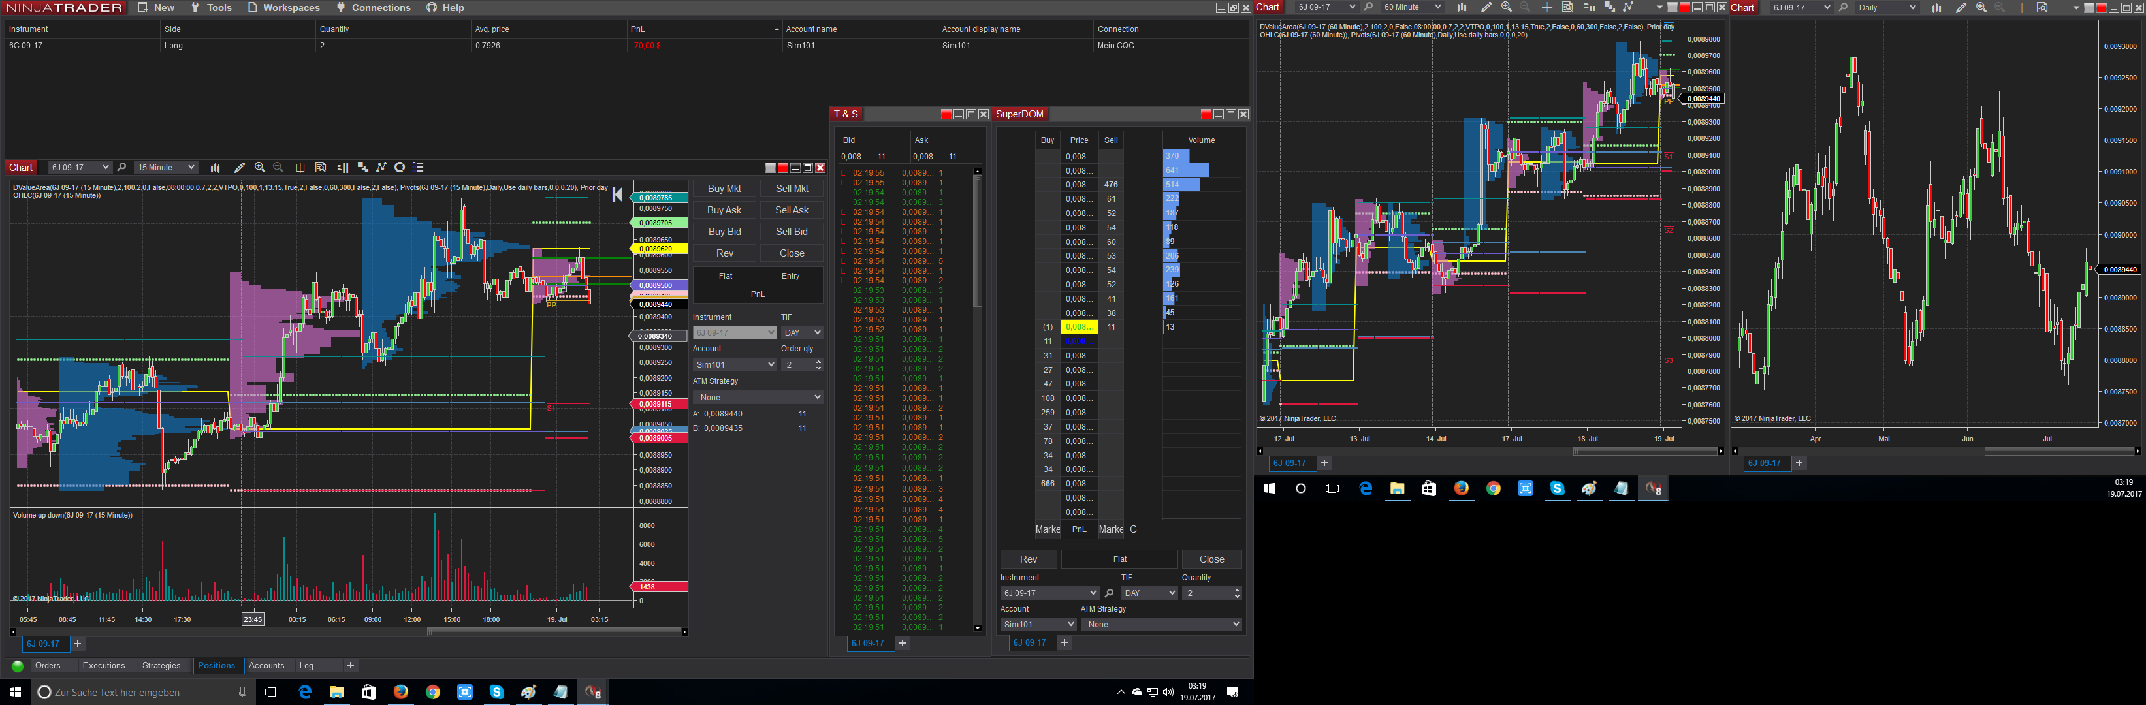The image size is (2146, 705).
Task: Open indicators zigzag icon in 15 Minute chart
Action: 381,167
